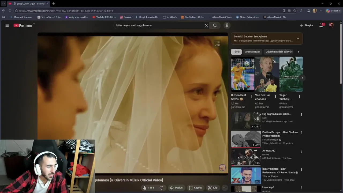Viewport: 343px width, 193px height.
Task: Like the video (145 B)
Action: (149, 188)
